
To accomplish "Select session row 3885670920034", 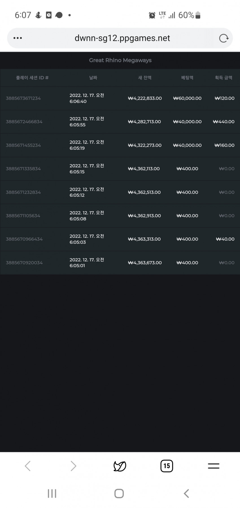I will [x=120, y=263].
